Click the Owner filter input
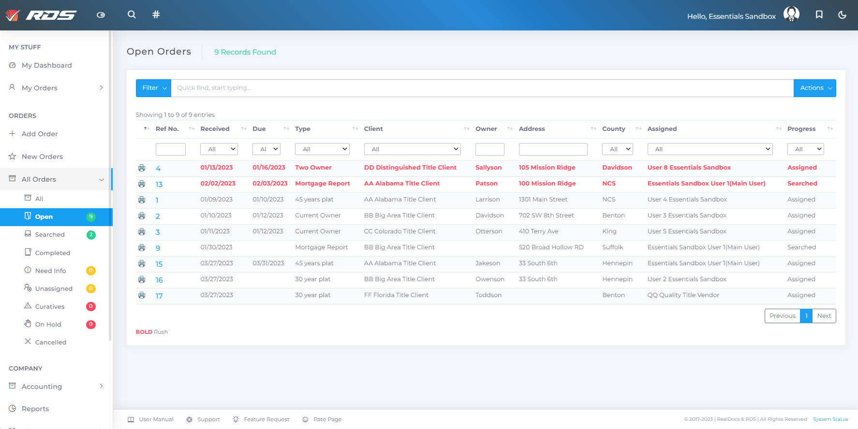858x429 pixels. (x=490, y=149)
